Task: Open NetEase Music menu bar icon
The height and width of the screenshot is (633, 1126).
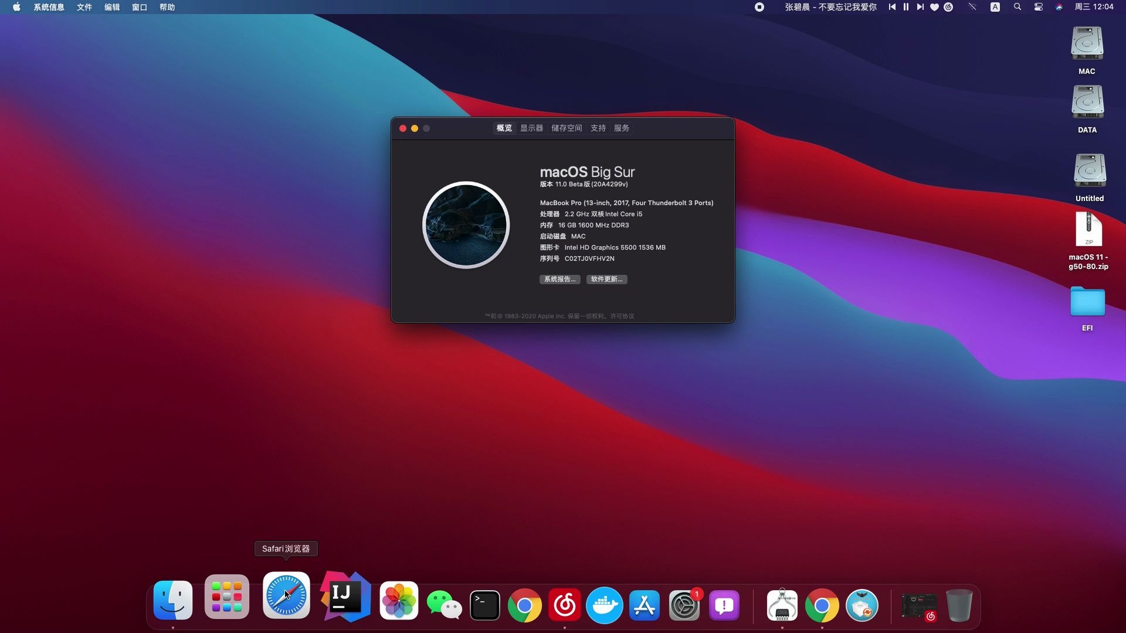Action: pyautogui.click(x=948, y=7)
